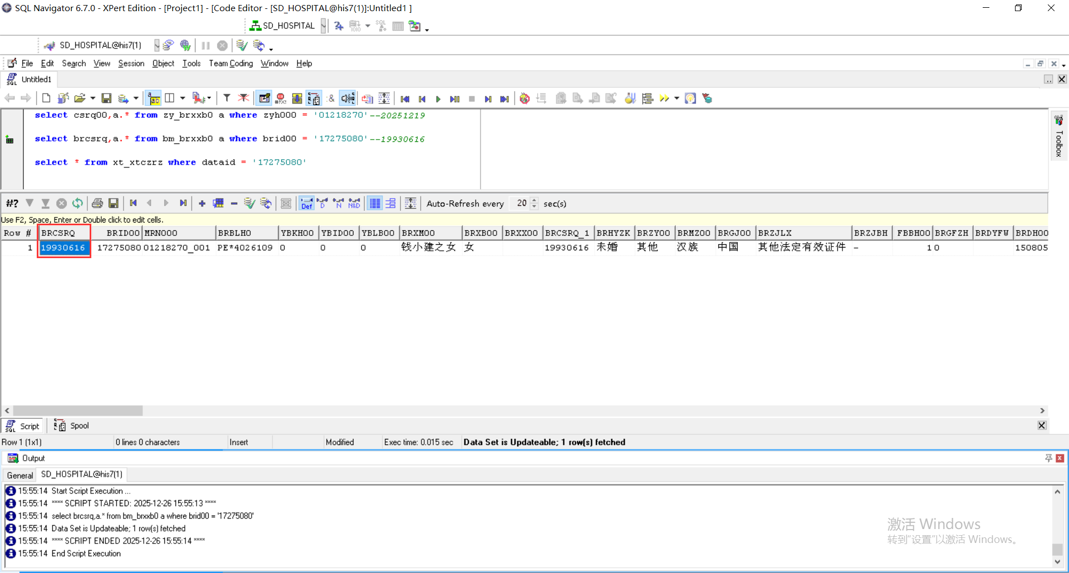Click the globe icon in session toolbar
Image resolution: width=1069 pixels, height=573 pixels.
185,45
